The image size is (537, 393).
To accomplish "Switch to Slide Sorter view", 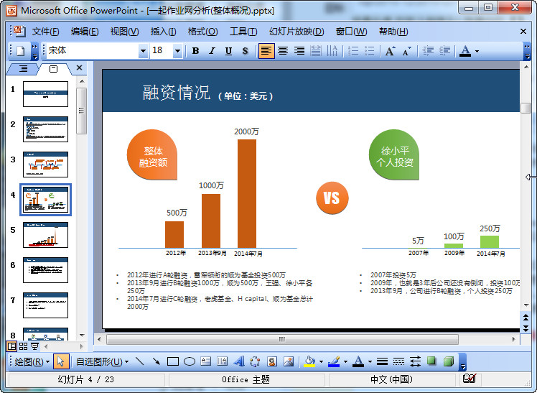I will (x=23, y=346).
